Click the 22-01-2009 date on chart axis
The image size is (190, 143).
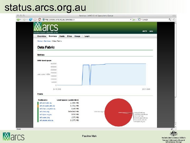(x=146, y=89)
